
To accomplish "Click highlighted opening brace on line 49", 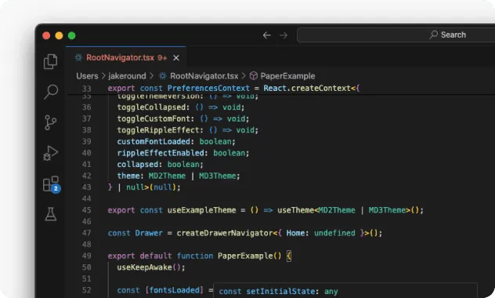I will click(x=289, y=256).
